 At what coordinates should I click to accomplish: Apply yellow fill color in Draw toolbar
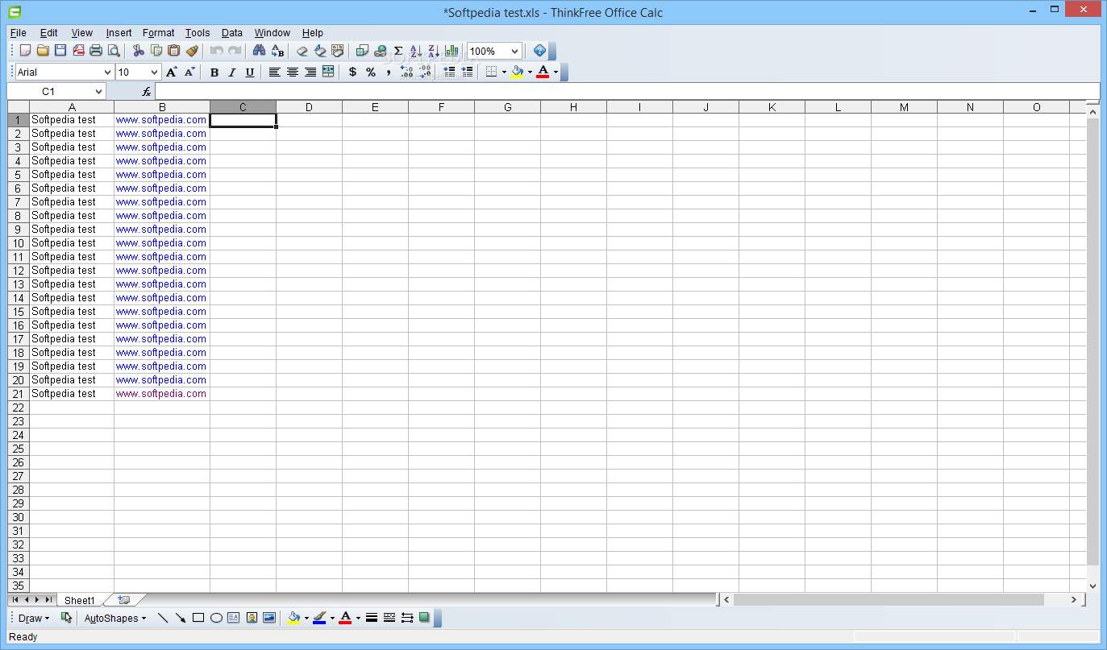point(293,618)
